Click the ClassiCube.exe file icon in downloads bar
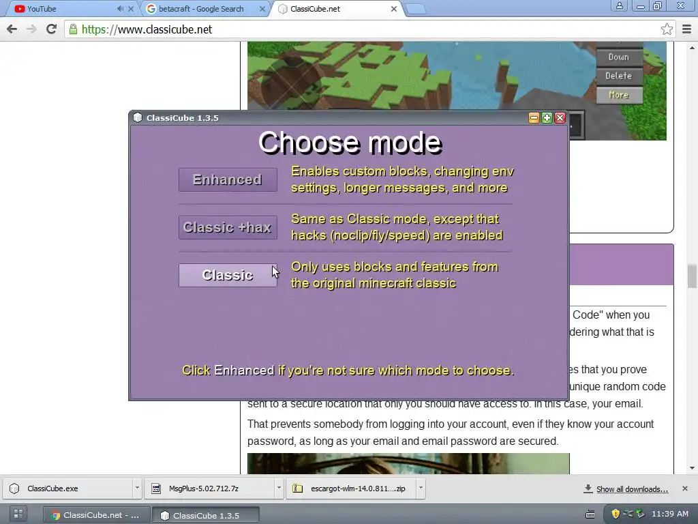Viewport: 698px width, 524px height. click(x=14, y=489)
